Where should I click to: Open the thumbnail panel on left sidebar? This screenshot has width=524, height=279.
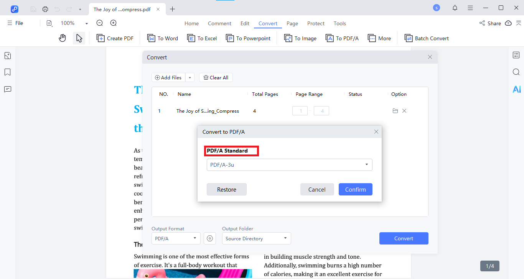pyautogui.click(x=7, y=55)
